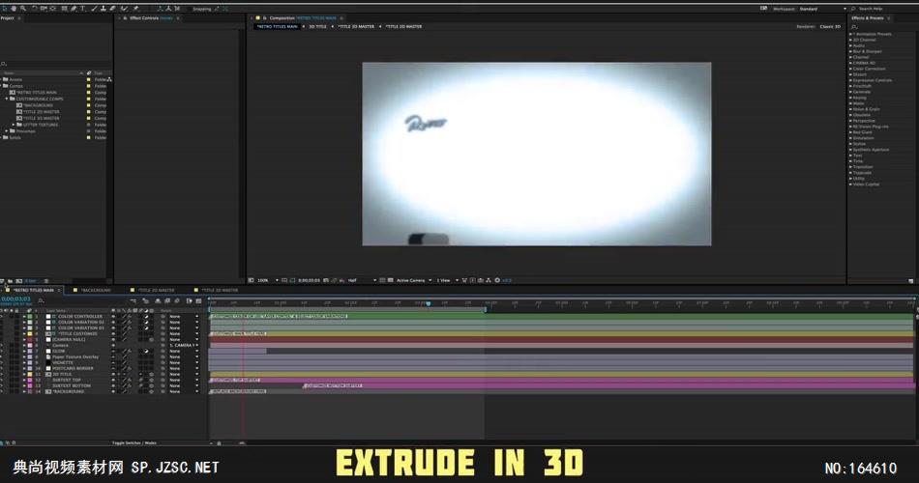Select the Hand tool
Image resolution: width=919 pixels, height=483 pixels.
click(x=14, y=8)
